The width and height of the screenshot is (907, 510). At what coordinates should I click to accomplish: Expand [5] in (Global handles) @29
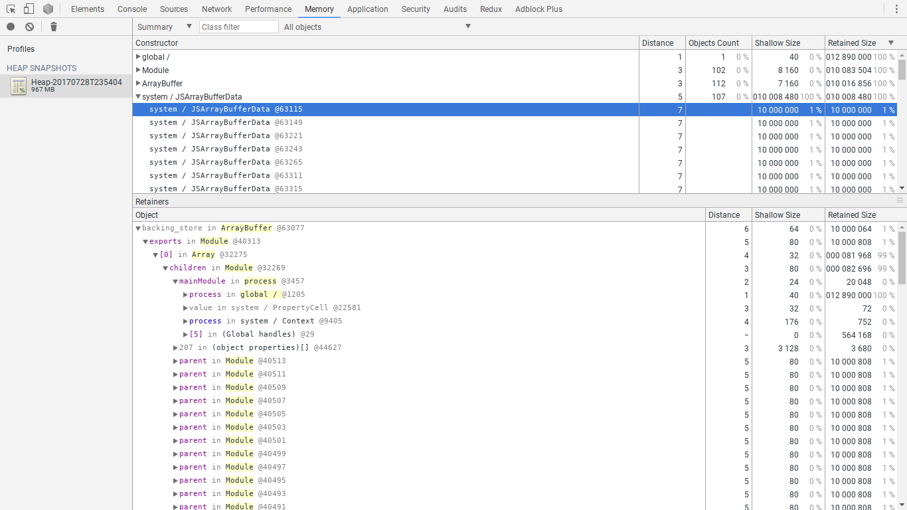[185, 334]
